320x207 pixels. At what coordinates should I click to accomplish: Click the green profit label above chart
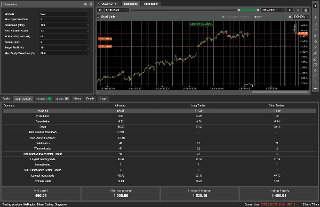click(201, 24)
